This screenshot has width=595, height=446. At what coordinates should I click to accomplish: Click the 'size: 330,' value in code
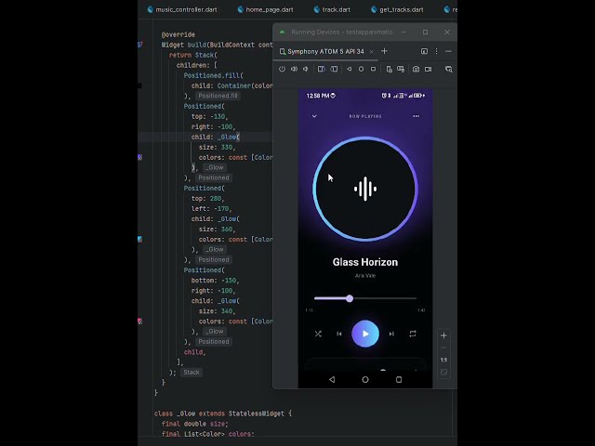[x=217, y=147]
